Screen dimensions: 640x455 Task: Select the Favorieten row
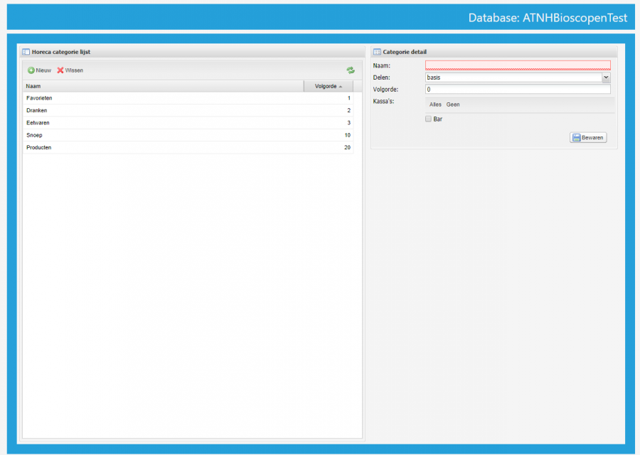tap(188, 98)
